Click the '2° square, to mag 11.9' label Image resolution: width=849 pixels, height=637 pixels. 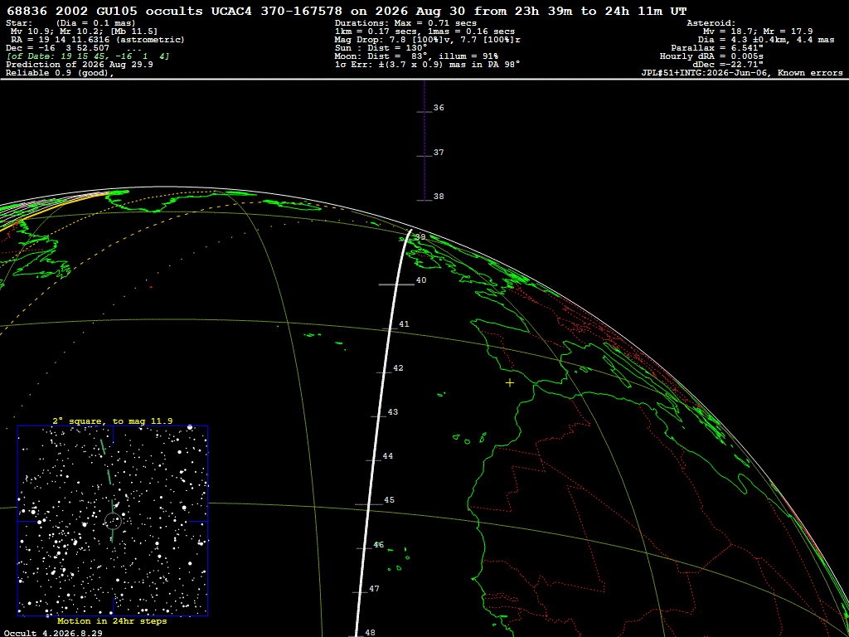[113, 421]
